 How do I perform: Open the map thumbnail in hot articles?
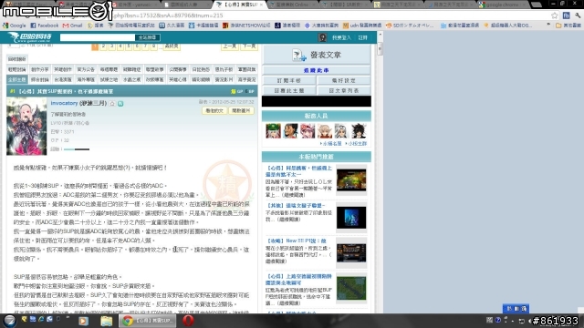coord(351,288)
